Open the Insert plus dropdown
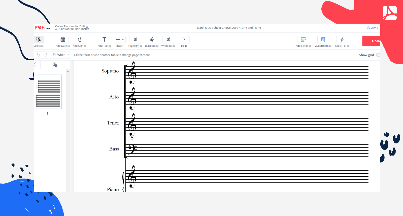 pos(120,39)
